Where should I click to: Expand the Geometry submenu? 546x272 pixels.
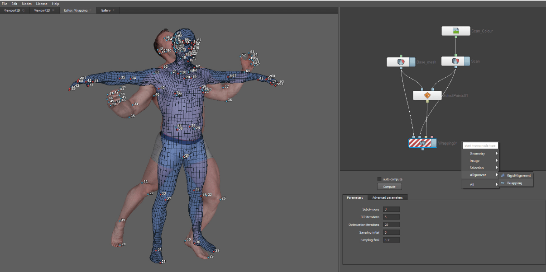[x=481, y=154]
